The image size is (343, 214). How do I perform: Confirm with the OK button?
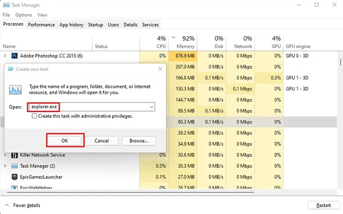coord(65,140)
